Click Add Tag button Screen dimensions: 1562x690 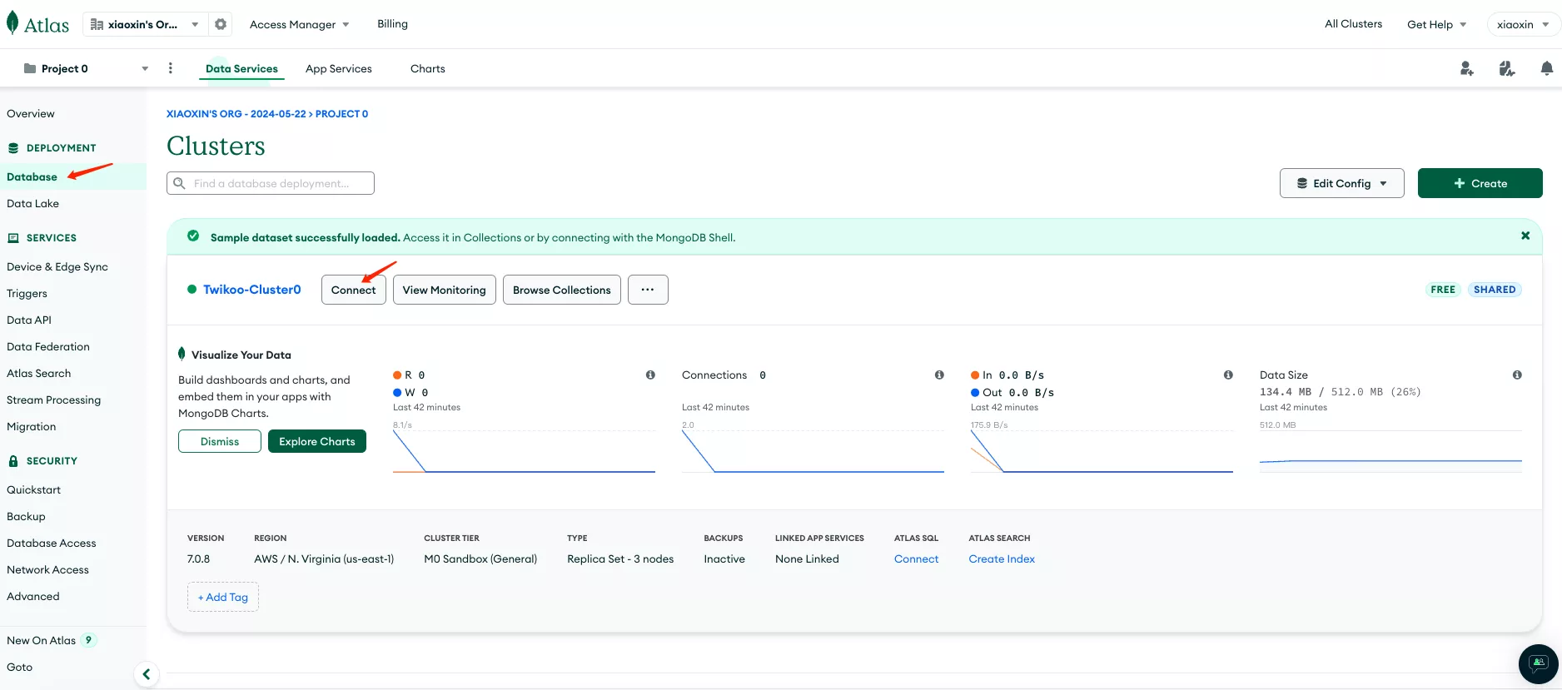[x=223, y=597]
